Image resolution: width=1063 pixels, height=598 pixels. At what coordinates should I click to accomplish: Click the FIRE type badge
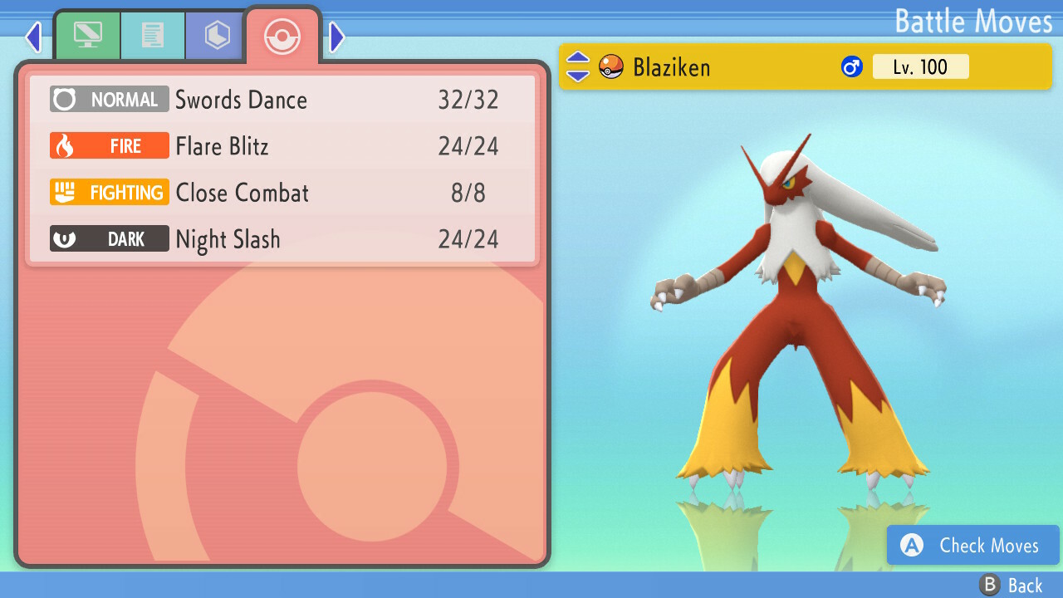coord(110,146)
